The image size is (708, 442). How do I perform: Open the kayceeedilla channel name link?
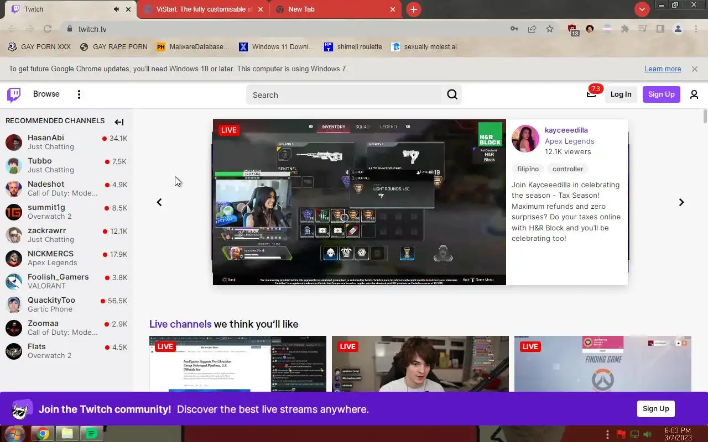[x=566, y=130]
